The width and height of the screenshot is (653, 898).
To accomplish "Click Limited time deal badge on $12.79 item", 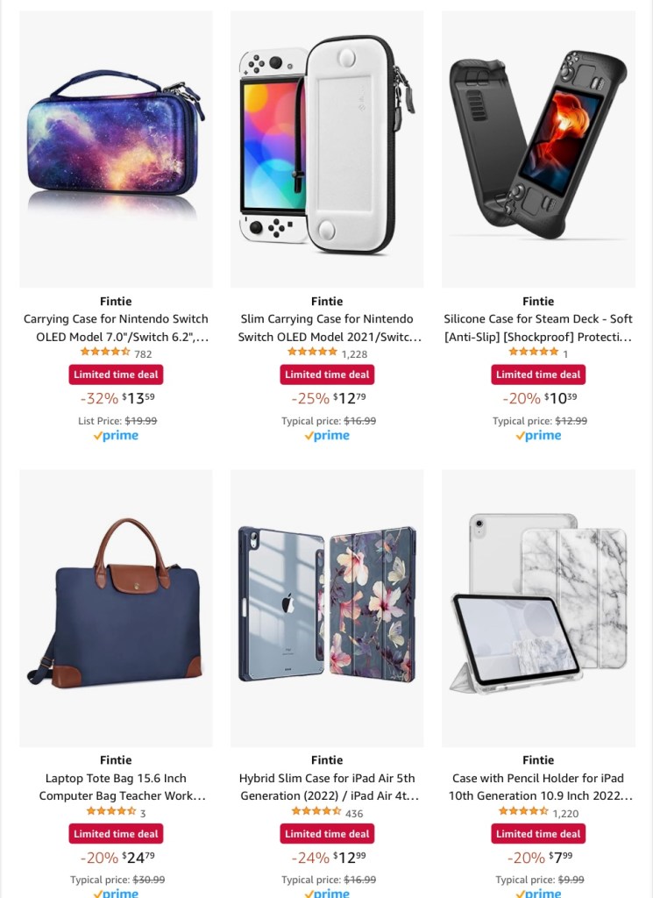I will [327, 374].
